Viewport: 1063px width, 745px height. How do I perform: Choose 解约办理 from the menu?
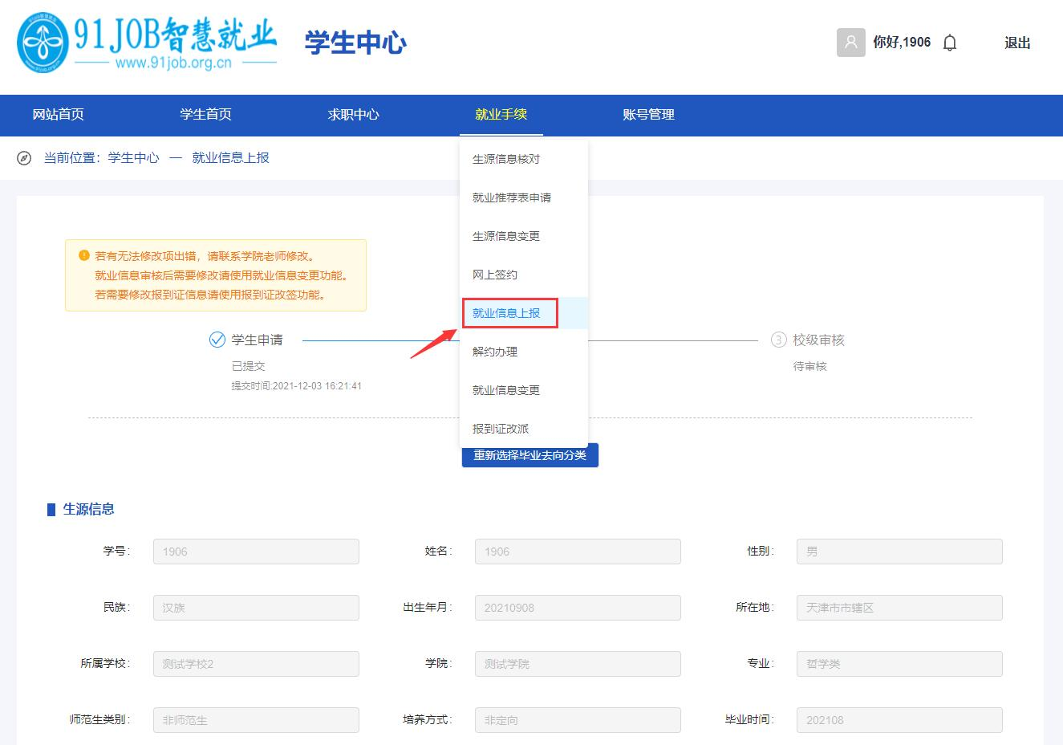495,352
